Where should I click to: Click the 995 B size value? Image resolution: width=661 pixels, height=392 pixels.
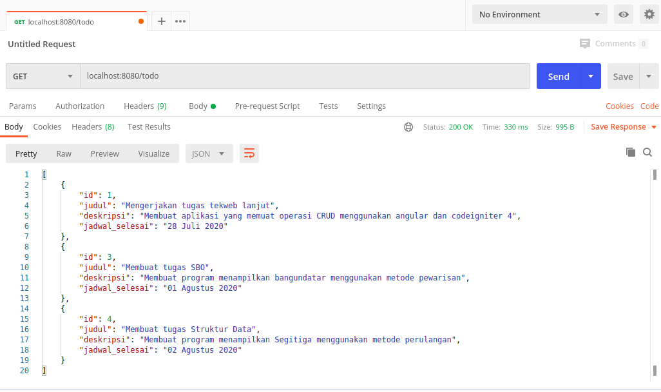[564, 127]
